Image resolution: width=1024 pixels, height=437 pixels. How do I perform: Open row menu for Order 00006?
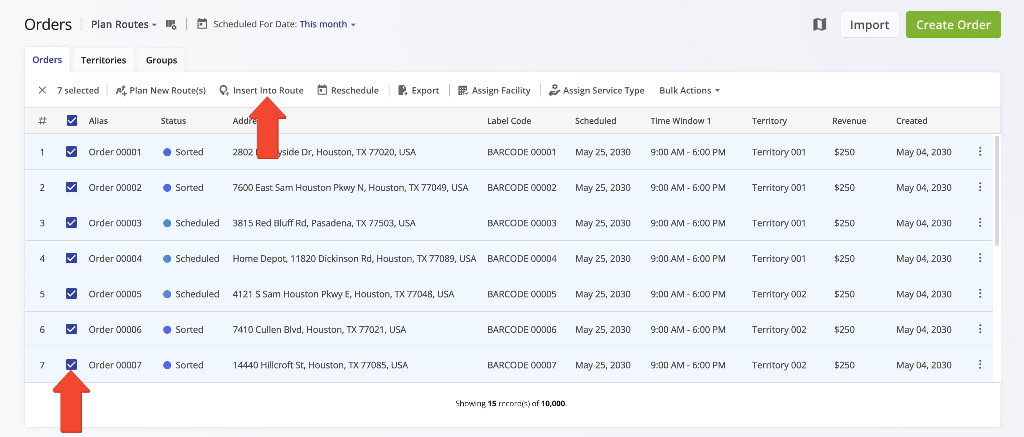pos(980,329)
